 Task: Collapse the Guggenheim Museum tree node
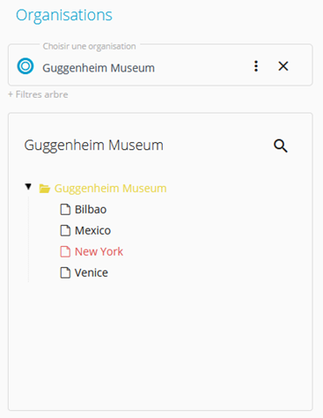tap(28, 187)
